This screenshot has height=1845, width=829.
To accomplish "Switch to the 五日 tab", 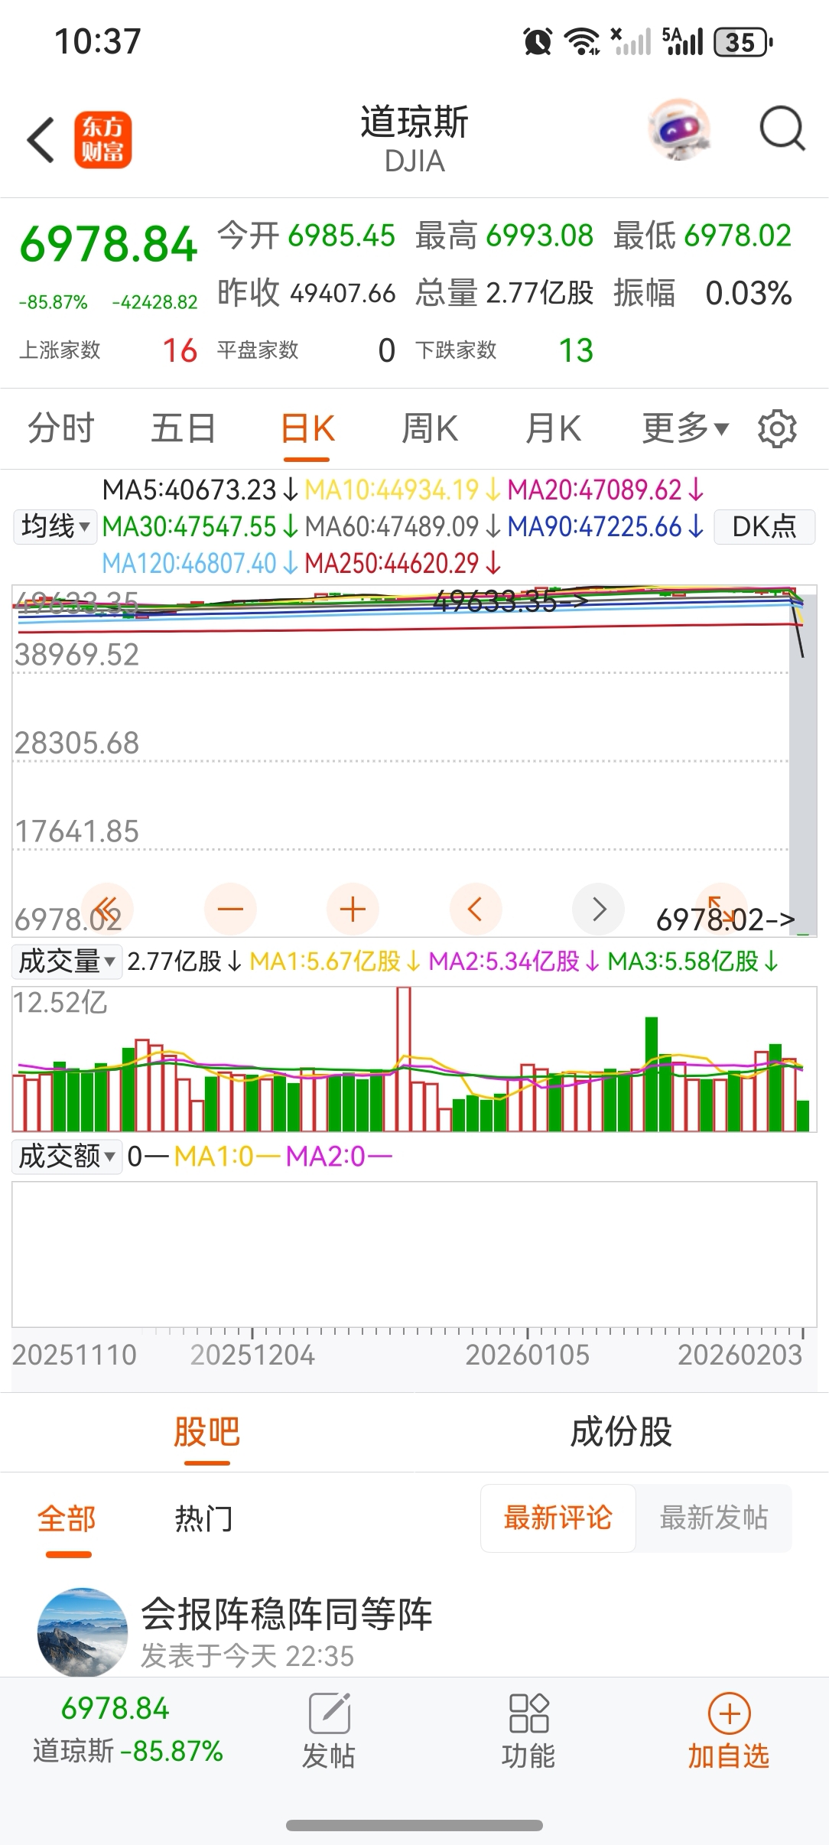I will pos(184,428).
